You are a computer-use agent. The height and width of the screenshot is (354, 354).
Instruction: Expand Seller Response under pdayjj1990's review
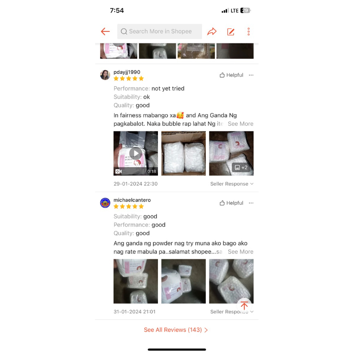tap(232, 184)
